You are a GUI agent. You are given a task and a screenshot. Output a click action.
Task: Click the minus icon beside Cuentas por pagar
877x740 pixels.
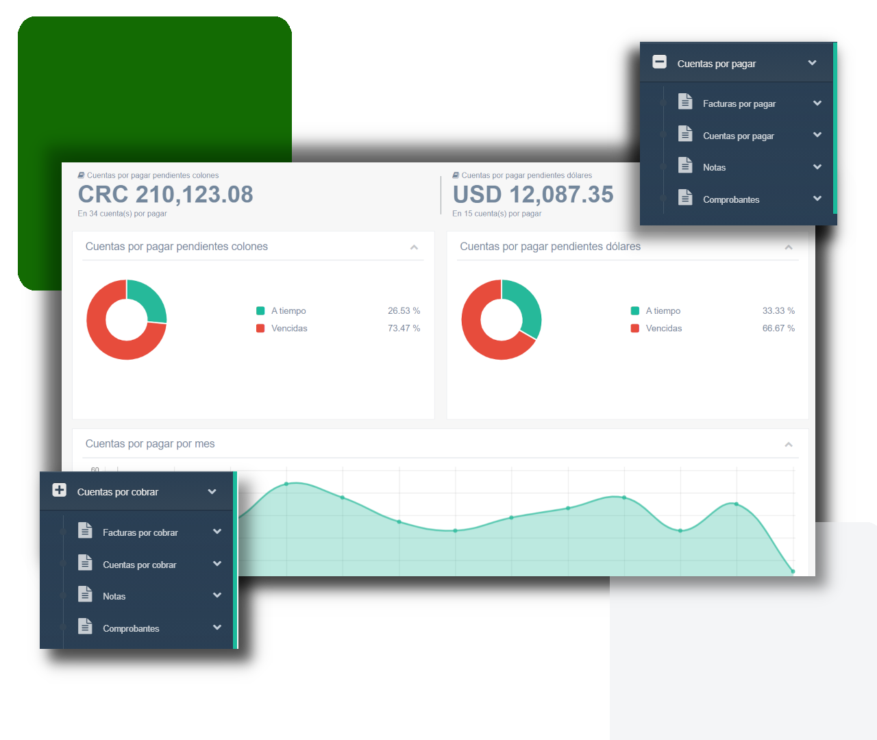click(659, 62)
